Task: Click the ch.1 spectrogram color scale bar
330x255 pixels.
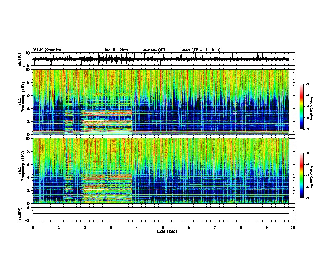Action: pyautogui.click(x=301, y=107)
